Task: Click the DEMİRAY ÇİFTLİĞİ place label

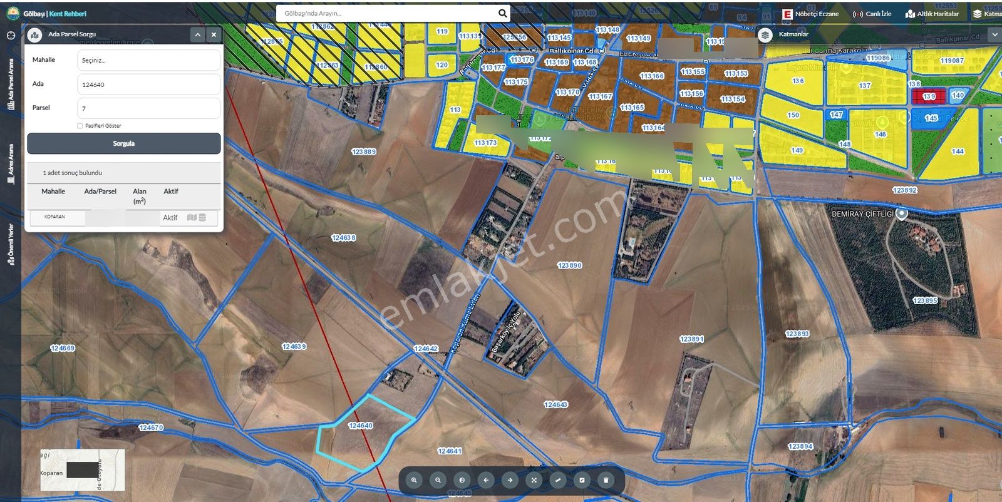Action: [863, 214]
